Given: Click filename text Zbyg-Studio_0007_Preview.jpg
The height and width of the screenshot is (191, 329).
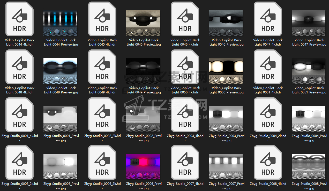Looking at the screenshot, I should tap(227, 186).
